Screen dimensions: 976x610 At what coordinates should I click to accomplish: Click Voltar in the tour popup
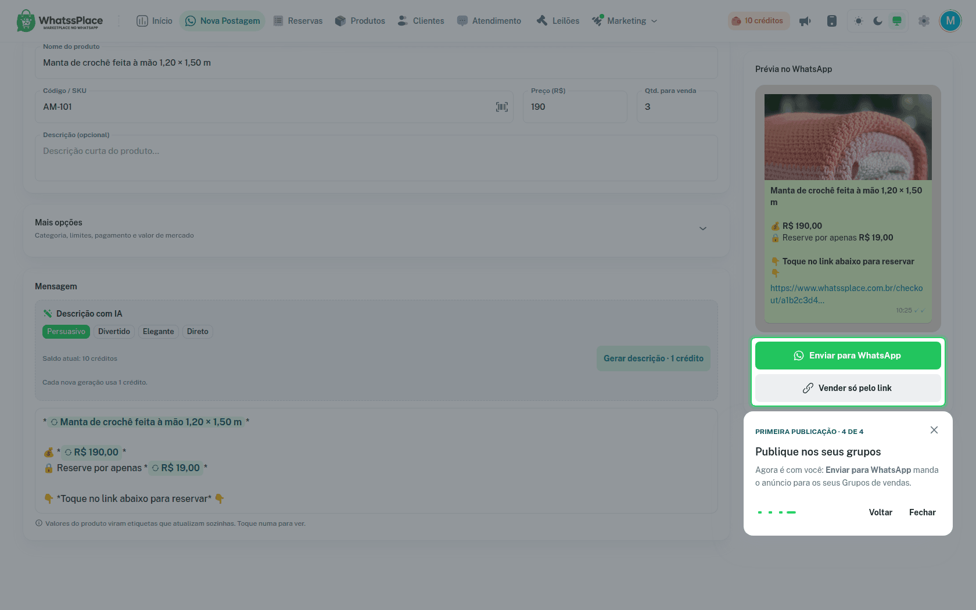pos(881,512)
